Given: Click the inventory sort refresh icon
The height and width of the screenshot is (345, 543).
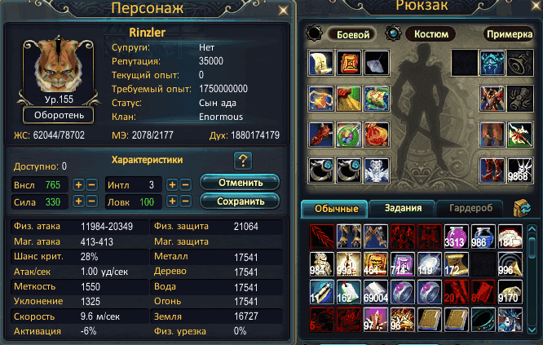Looking at the screenshot, I should point(523,207).
